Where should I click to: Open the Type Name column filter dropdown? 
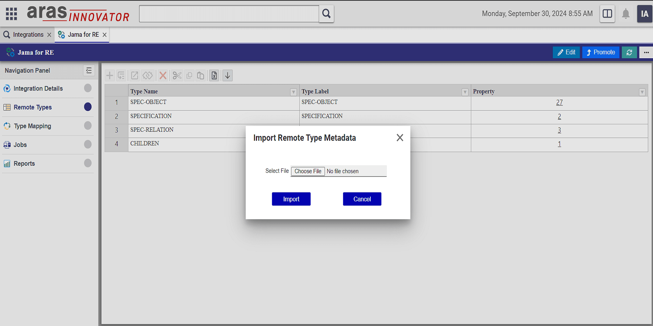(x=293, y=92)
